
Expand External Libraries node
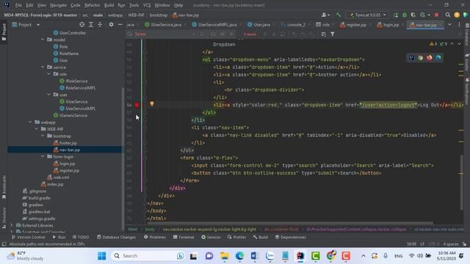(x=12, y=225)
